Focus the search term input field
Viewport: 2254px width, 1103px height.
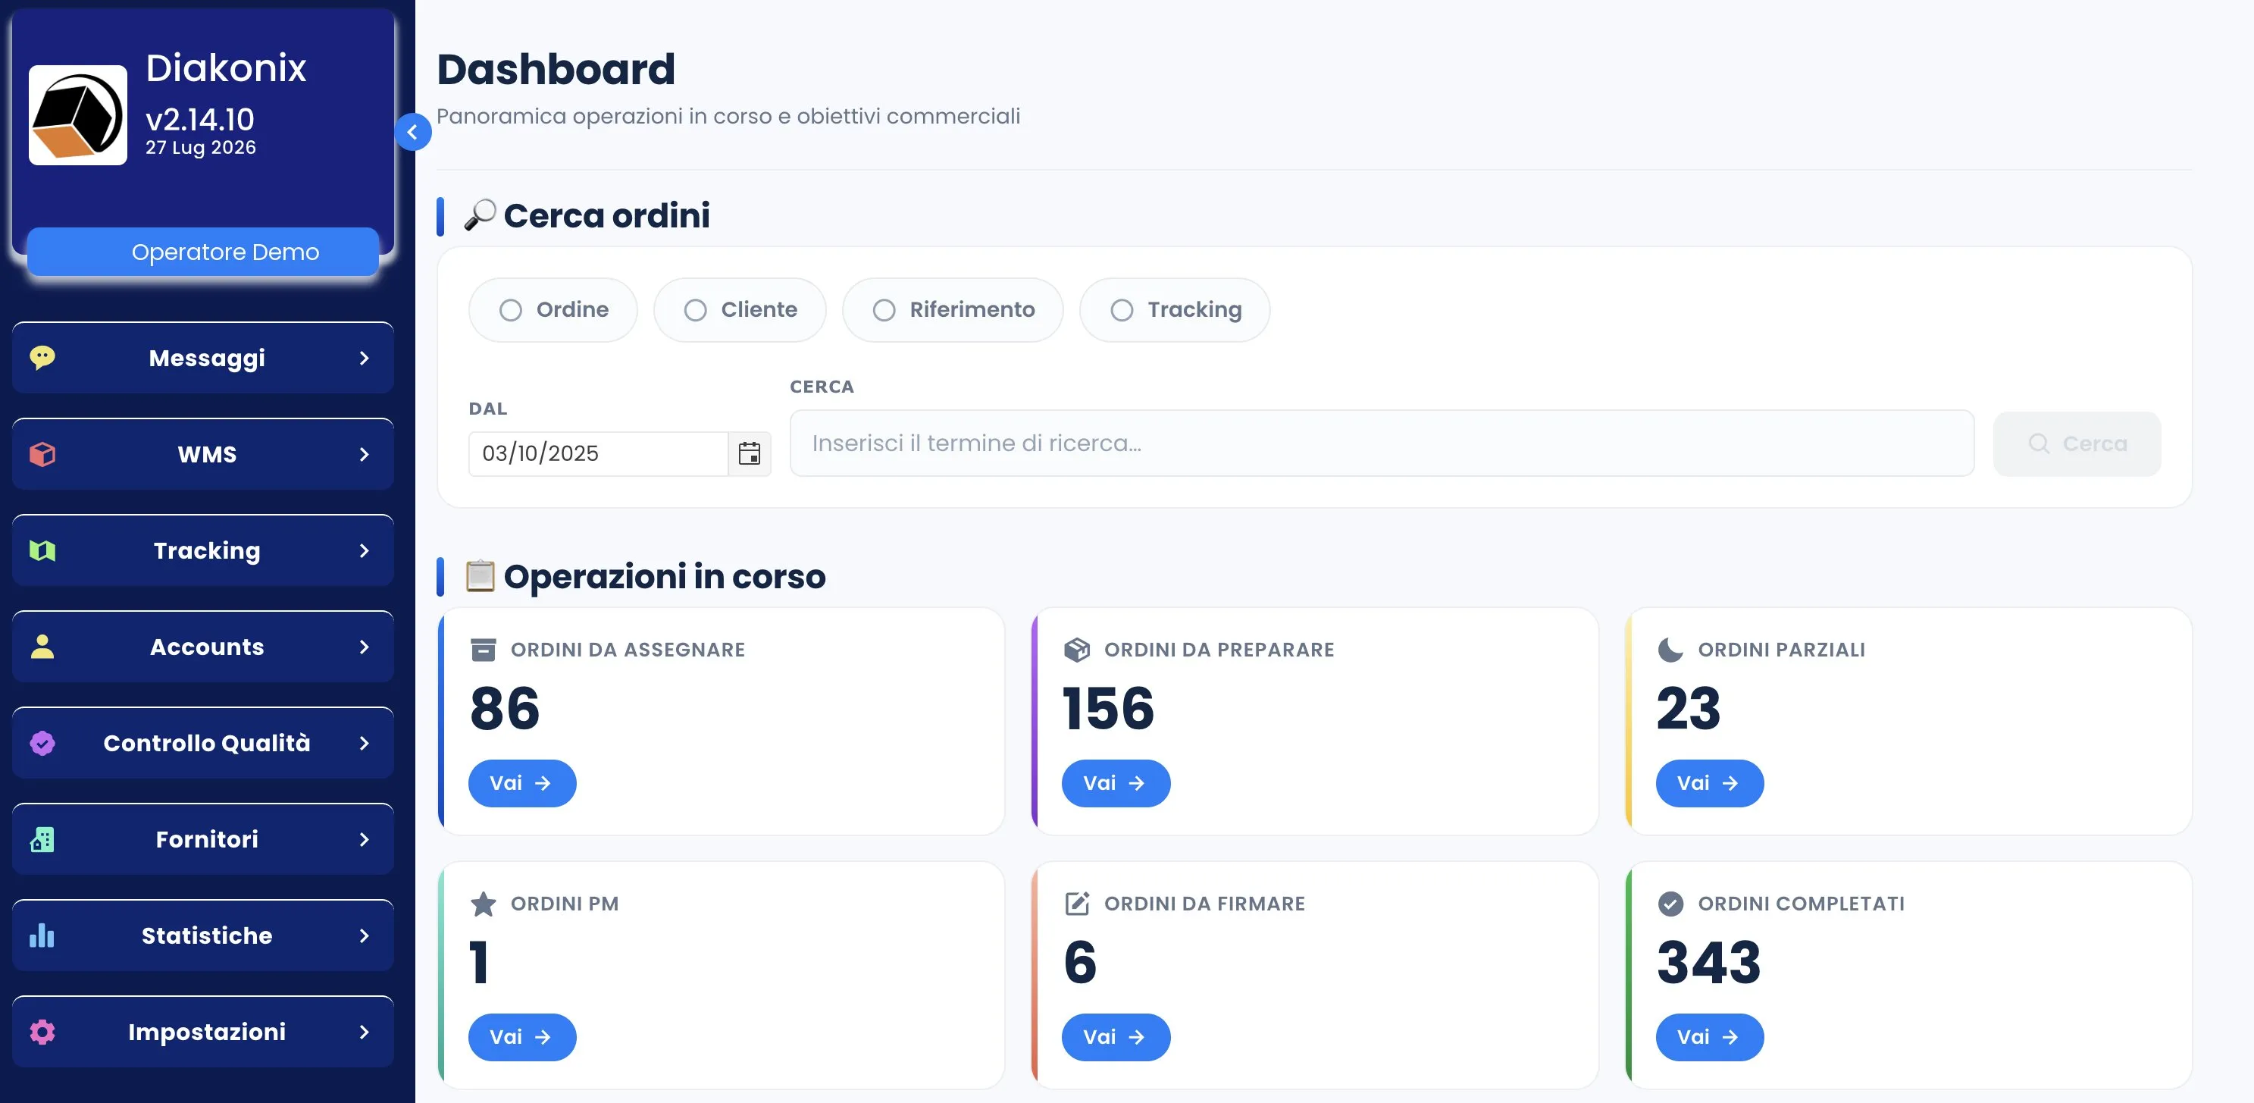point(1382,443)
